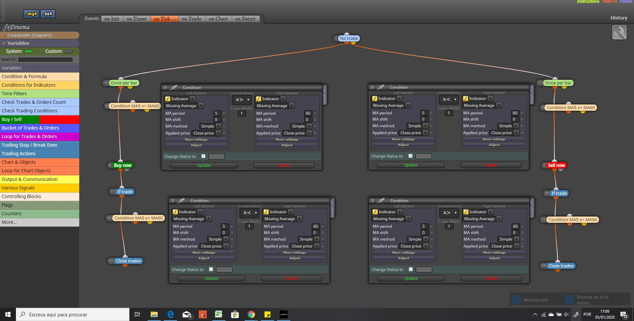Check Change Status to box in top-left panel
This screenshot has width=634, height=321.
[x=203, y=156]
